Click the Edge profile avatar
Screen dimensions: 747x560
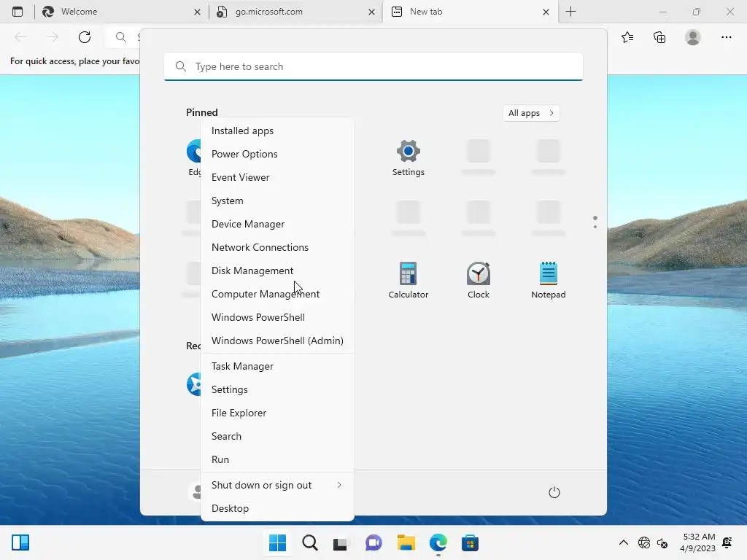(693, 37)
